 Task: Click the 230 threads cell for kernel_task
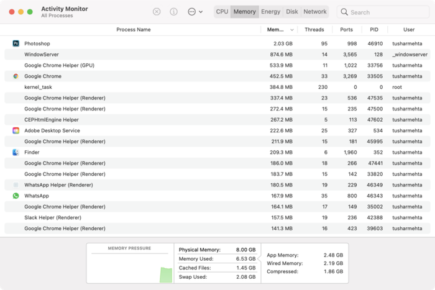pos(323,87)
